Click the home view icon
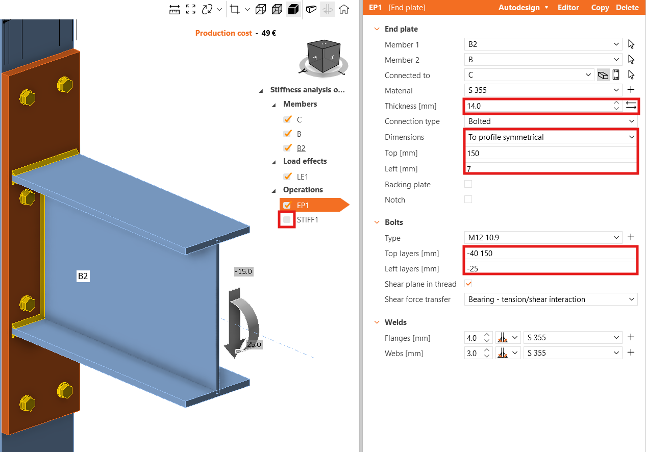Viewport: 646px width, 452px height. [343, 9]
